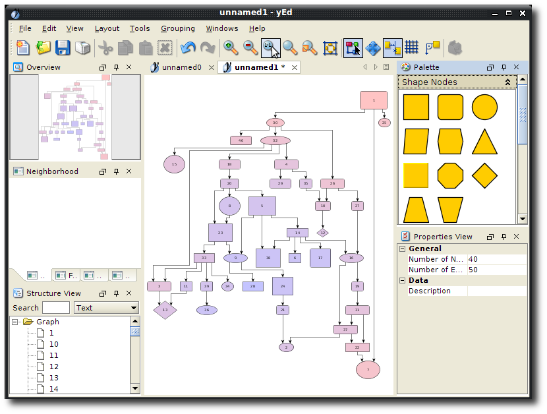Save the current graph
Image resolution: width=547 pixels, height=414 pixels.
click(63, 47)
